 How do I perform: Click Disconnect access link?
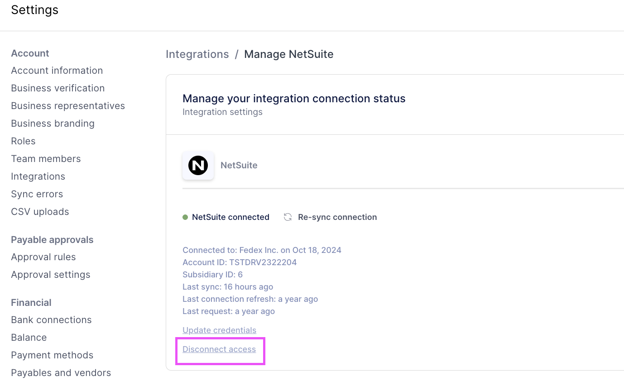(219, 349)
